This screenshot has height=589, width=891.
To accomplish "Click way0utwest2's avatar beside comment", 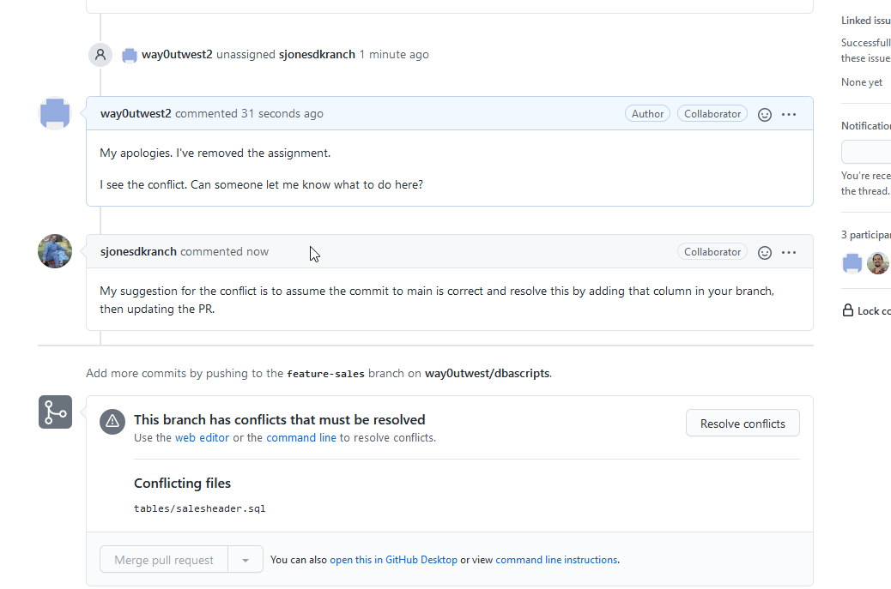I will (55, 113).
